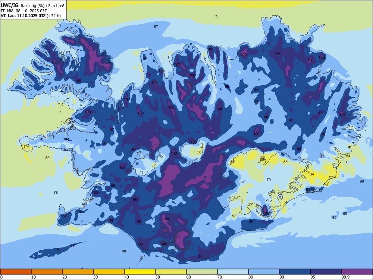This screenshot has width=373, height=280.
Task: Click the 'IT: Mið. 08. 10. 2025 03Z' line
Action: pyautogui.click(x=24, y=11)
